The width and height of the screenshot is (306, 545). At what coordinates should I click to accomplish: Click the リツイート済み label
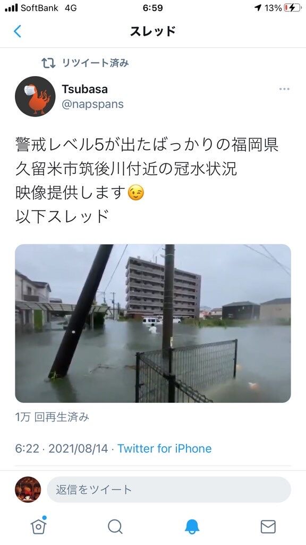pos(96,63)
